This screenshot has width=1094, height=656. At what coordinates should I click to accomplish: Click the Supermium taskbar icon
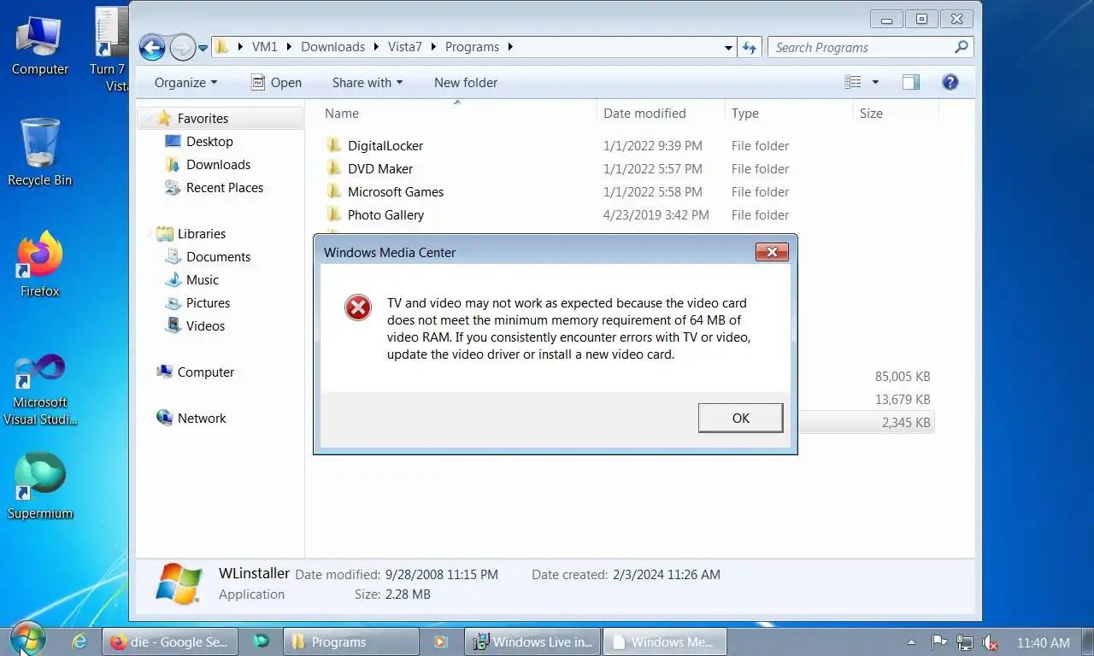tap(261, 641)
